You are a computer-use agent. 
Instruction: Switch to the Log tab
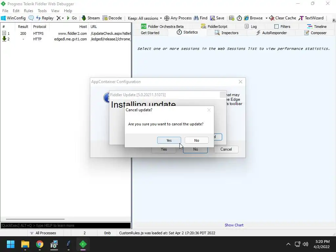tap(250, 27)
